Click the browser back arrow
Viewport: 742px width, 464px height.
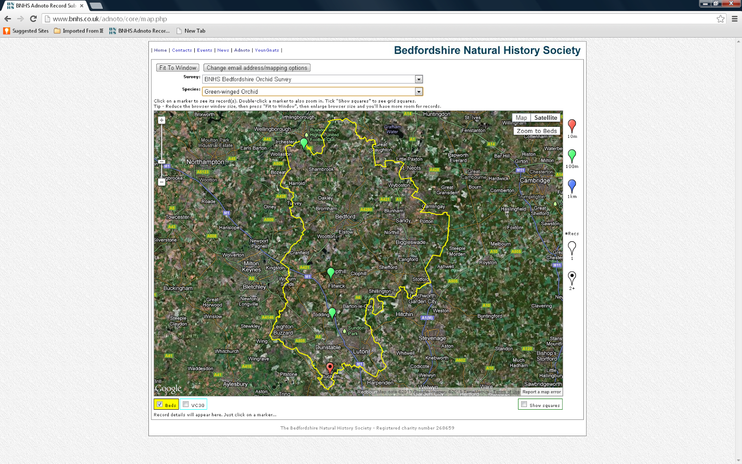click(8, 19)
